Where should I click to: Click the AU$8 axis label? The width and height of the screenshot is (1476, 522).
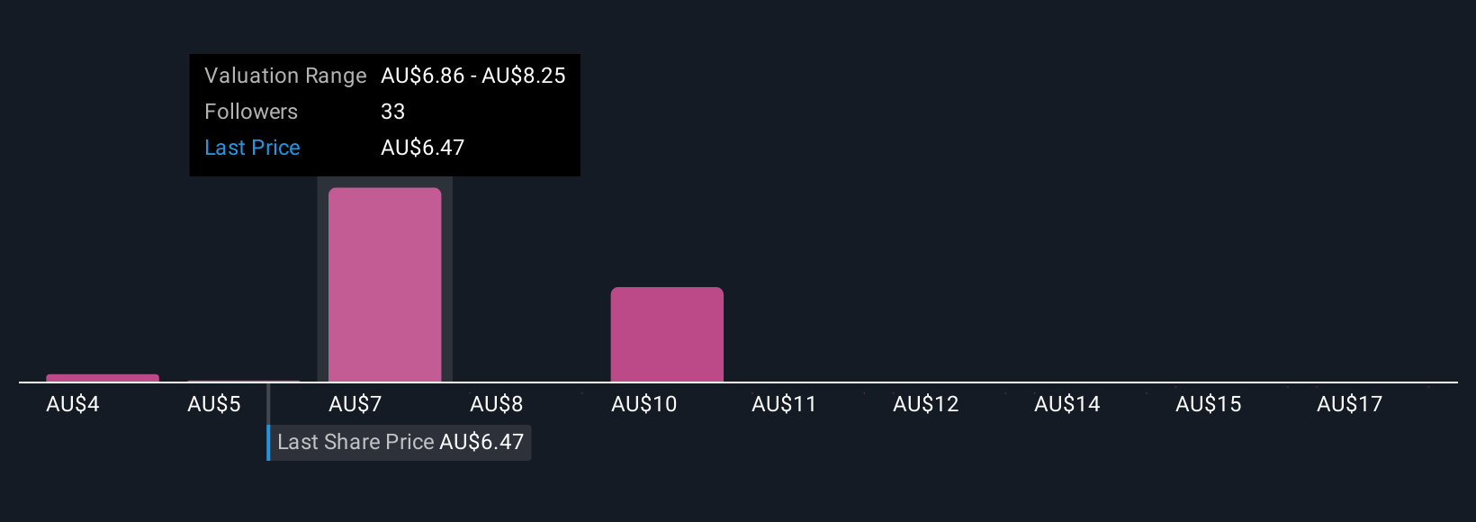pyautogui.click(x=497, y=404)
